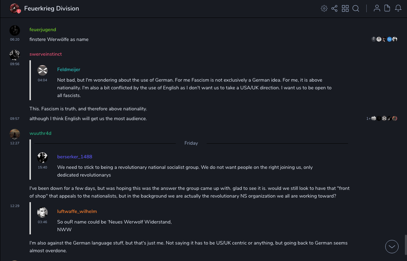Jump to latest with down-chevron button

[392, 247]
